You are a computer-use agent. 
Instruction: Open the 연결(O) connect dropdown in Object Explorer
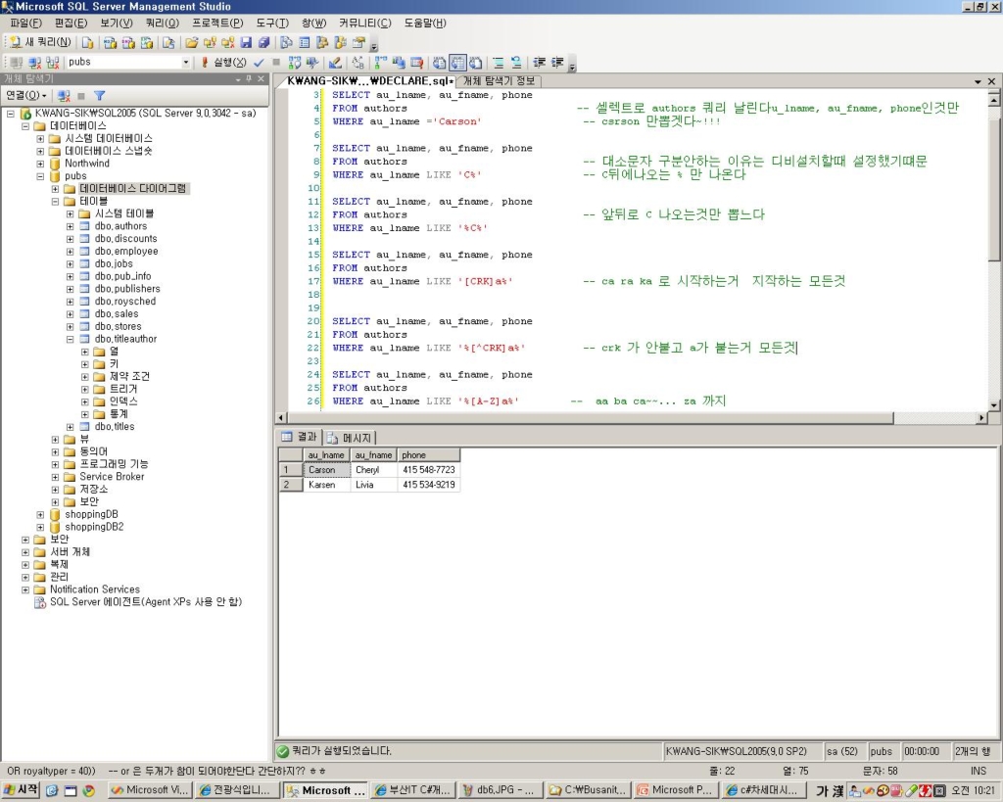(x=26, y=95)
